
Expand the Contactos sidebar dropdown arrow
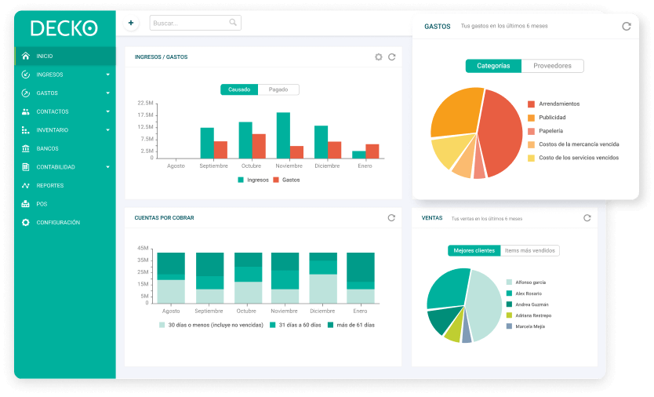coord(108,111)
